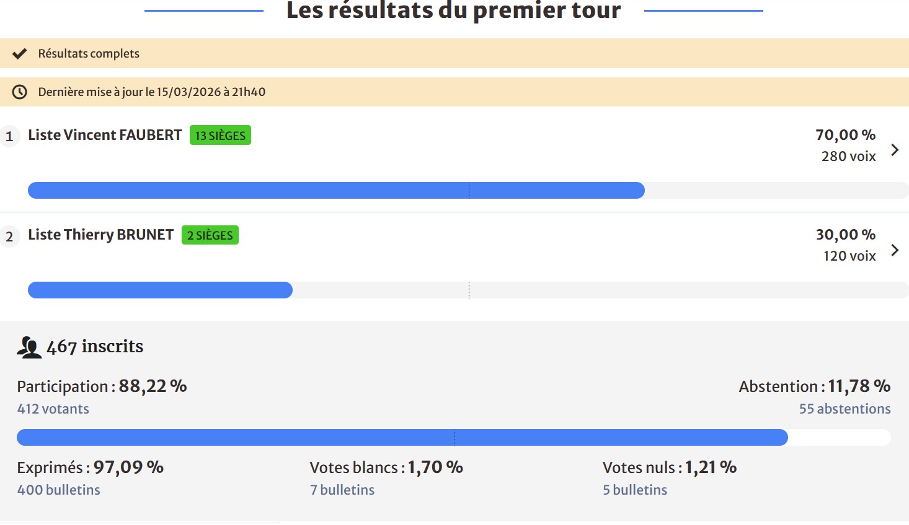Click the Les résultats du premier tour heading
This screenshot has width=909, height=525.
click(x=453, y=11)
